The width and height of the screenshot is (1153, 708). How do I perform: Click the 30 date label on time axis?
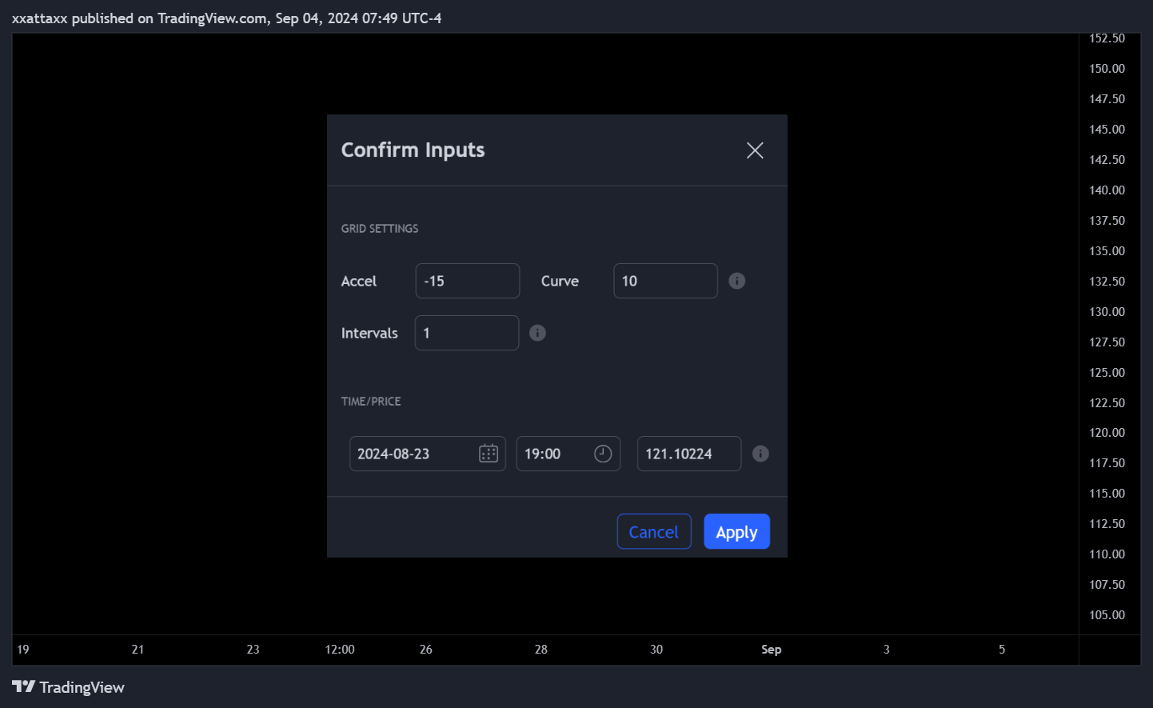[x=656, y=650]
